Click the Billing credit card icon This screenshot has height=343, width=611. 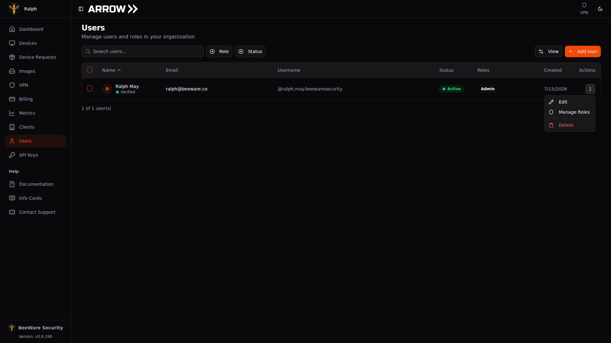pos(12,99)
